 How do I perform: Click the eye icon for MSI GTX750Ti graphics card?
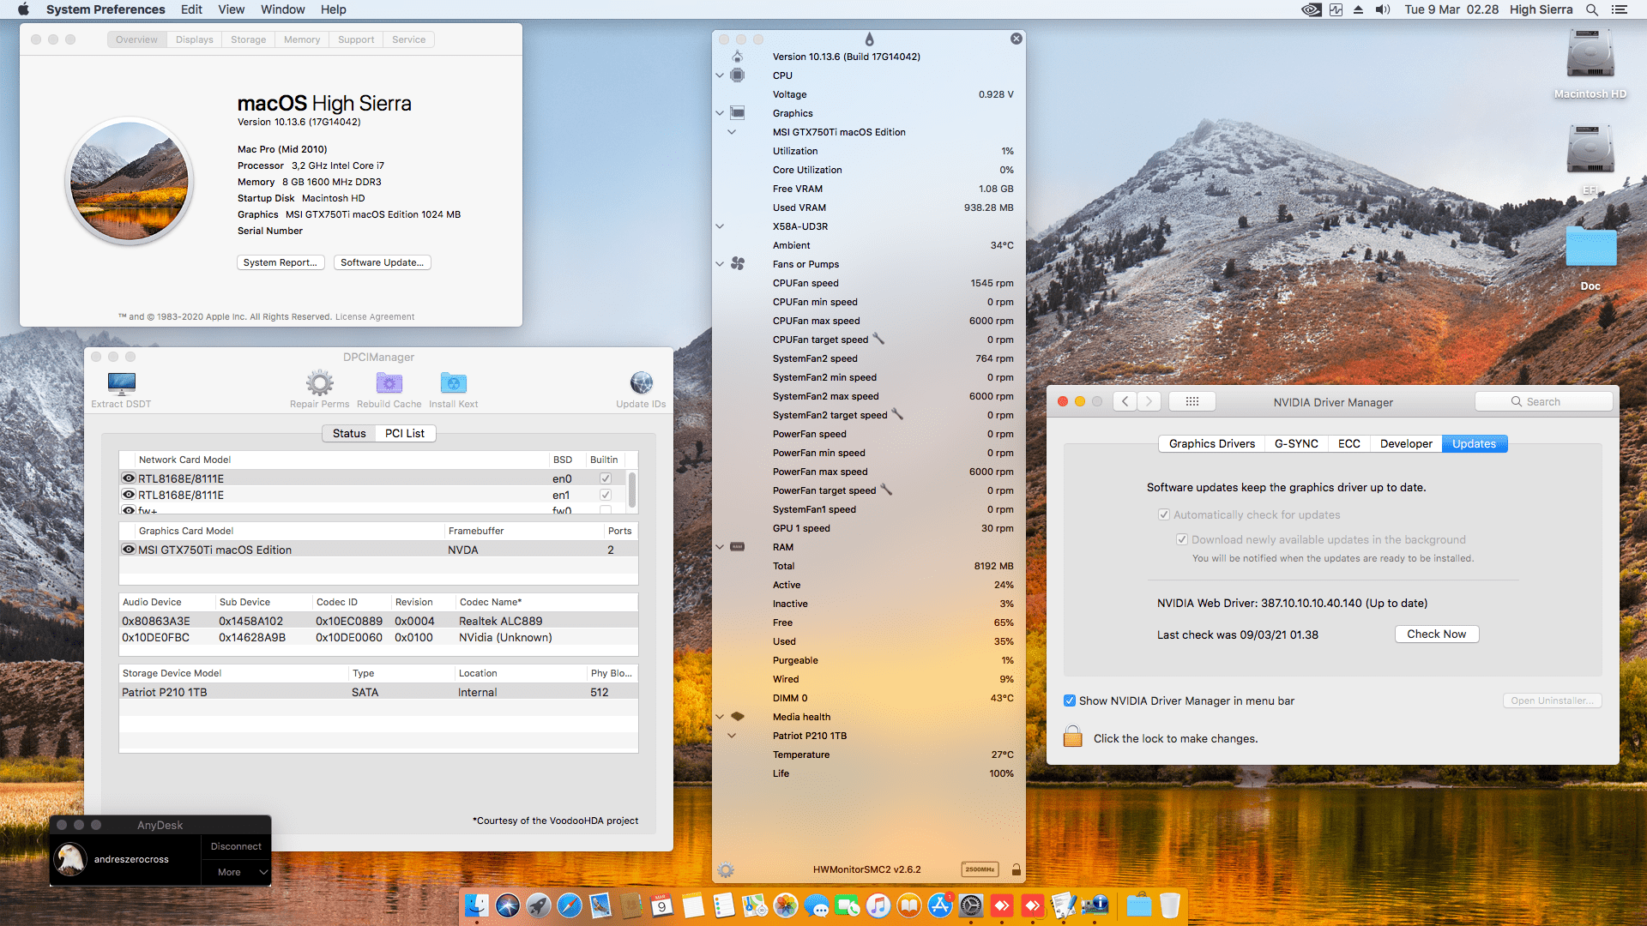click(129, 550)
